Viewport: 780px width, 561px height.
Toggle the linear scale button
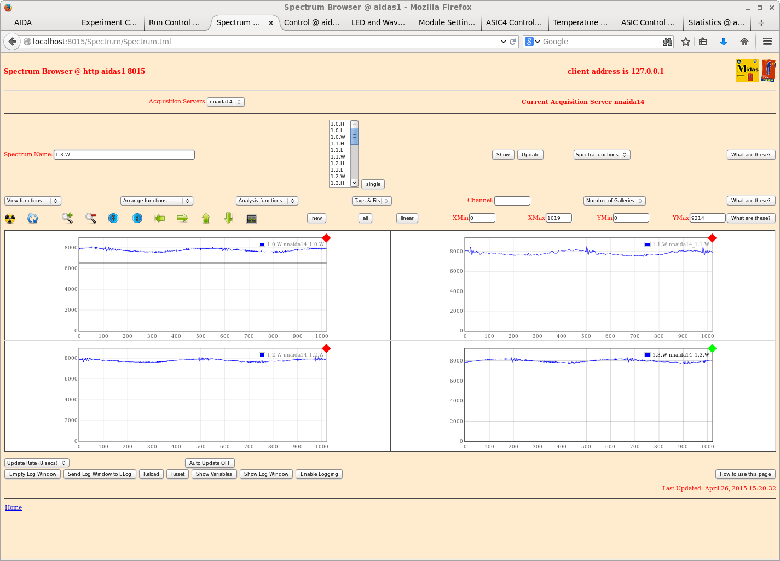[x=407, y=218]
